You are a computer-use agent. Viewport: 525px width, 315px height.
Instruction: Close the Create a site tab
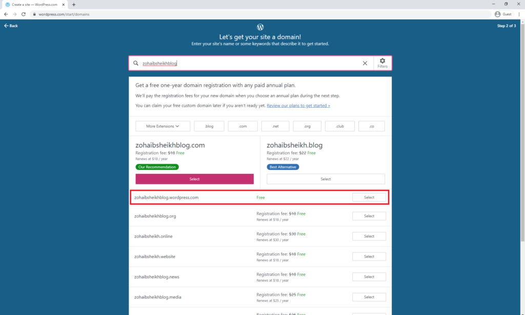[63, 5]
